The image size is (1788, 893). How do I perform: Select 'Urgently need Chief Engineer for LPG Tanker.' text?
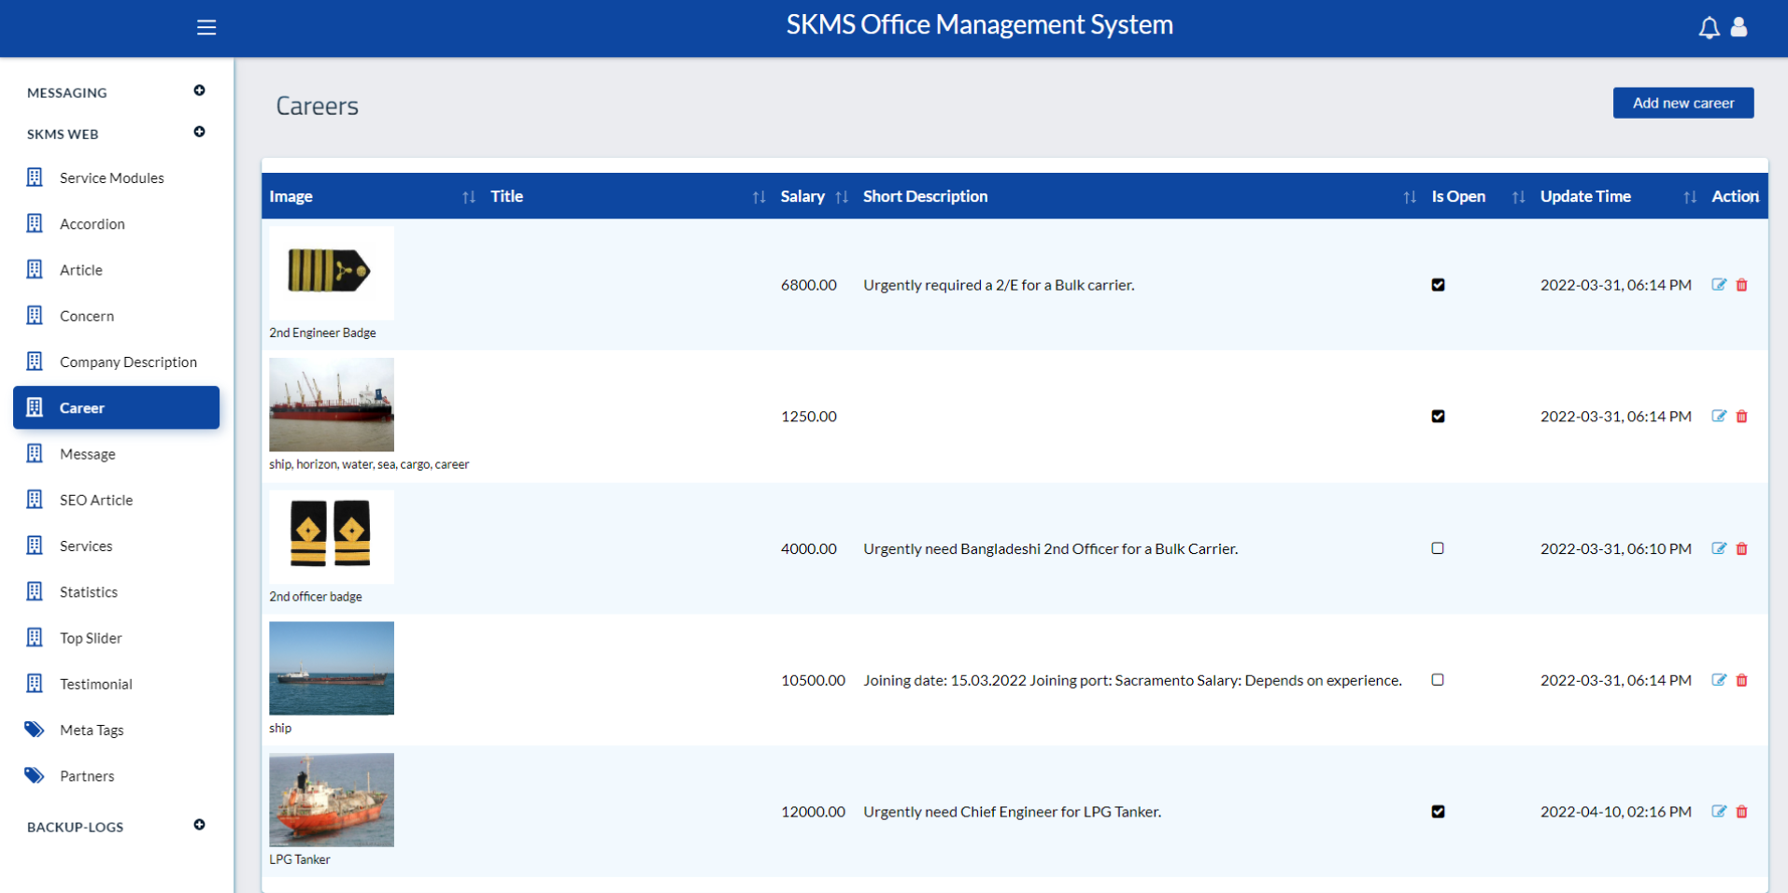1012,812
